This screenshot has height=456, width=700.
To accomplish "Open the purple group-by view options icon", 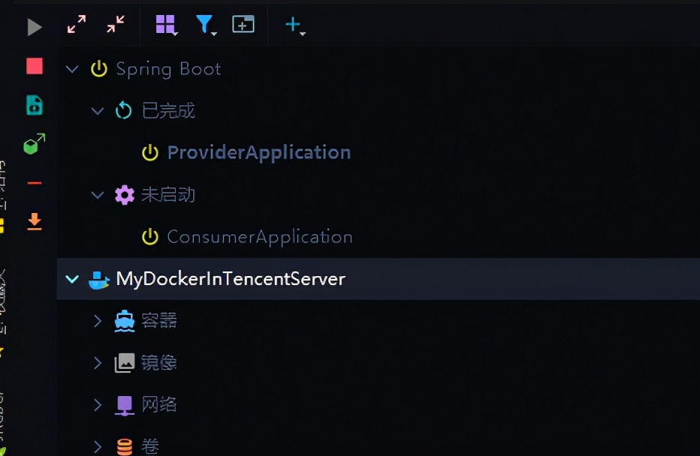I will pyautogui.click(x=165, y=24).
